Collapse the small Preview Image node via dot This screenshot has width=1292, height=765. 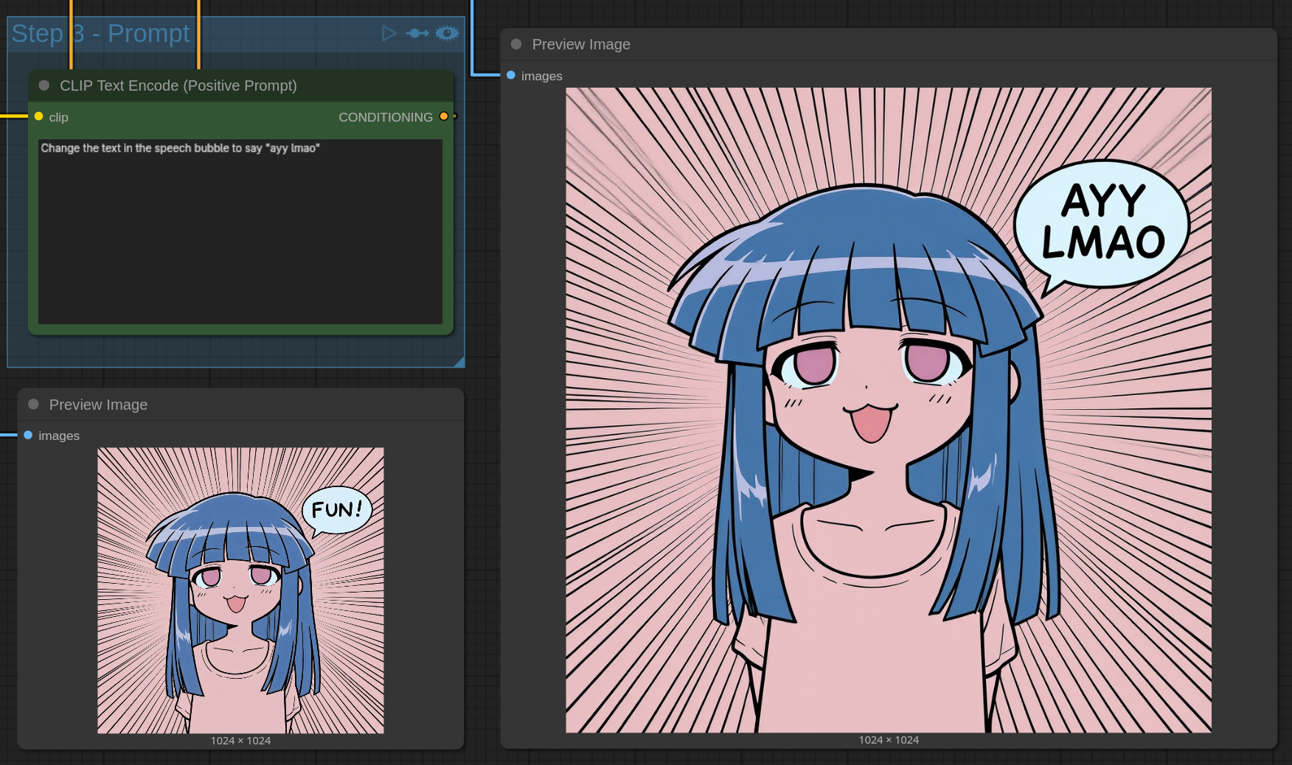click(33, 404)
